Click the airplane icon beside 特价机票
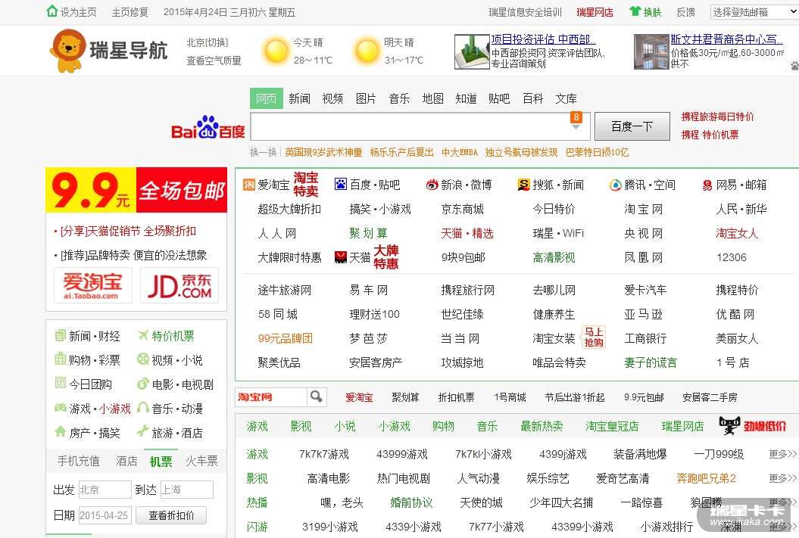The height and width of the screenshot is (538, 799). coord(142,335)
